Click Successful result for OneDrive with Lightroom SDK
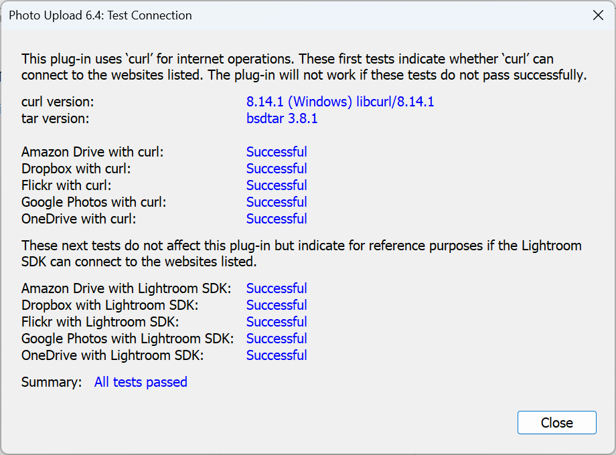Viewport: 616px width, 455px height. tap(277, 356)
